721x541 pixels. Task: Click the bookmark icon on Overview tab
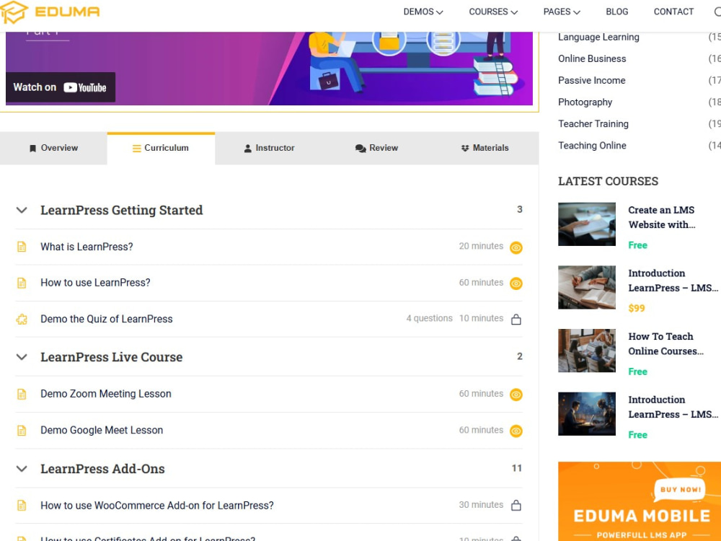32,148
